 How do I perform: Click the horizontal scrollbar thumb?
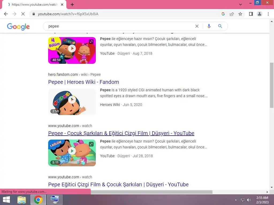tap(151, 192)
